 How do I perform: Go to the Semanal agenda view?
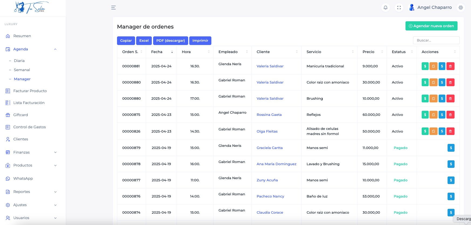click(x=22, y=70)
